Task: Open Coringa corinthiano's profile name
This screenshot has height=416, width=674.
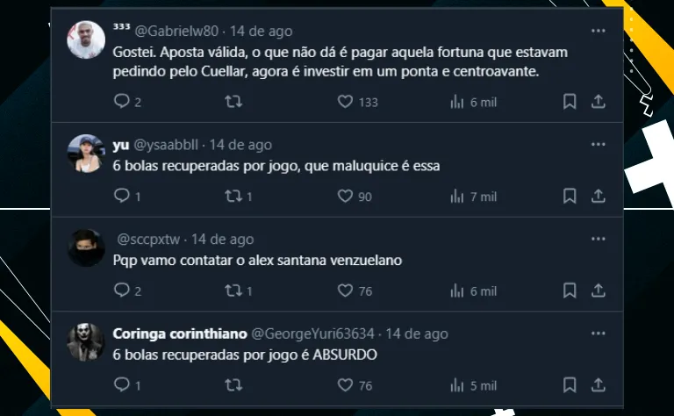Action: 180,334
